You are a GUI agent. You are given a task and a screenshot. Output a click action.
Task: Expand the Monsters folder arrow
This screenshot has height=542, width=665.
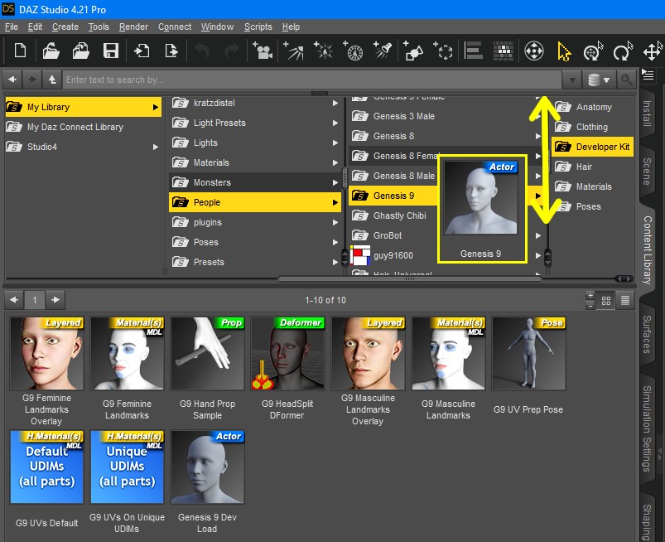[x=335, y=183]
